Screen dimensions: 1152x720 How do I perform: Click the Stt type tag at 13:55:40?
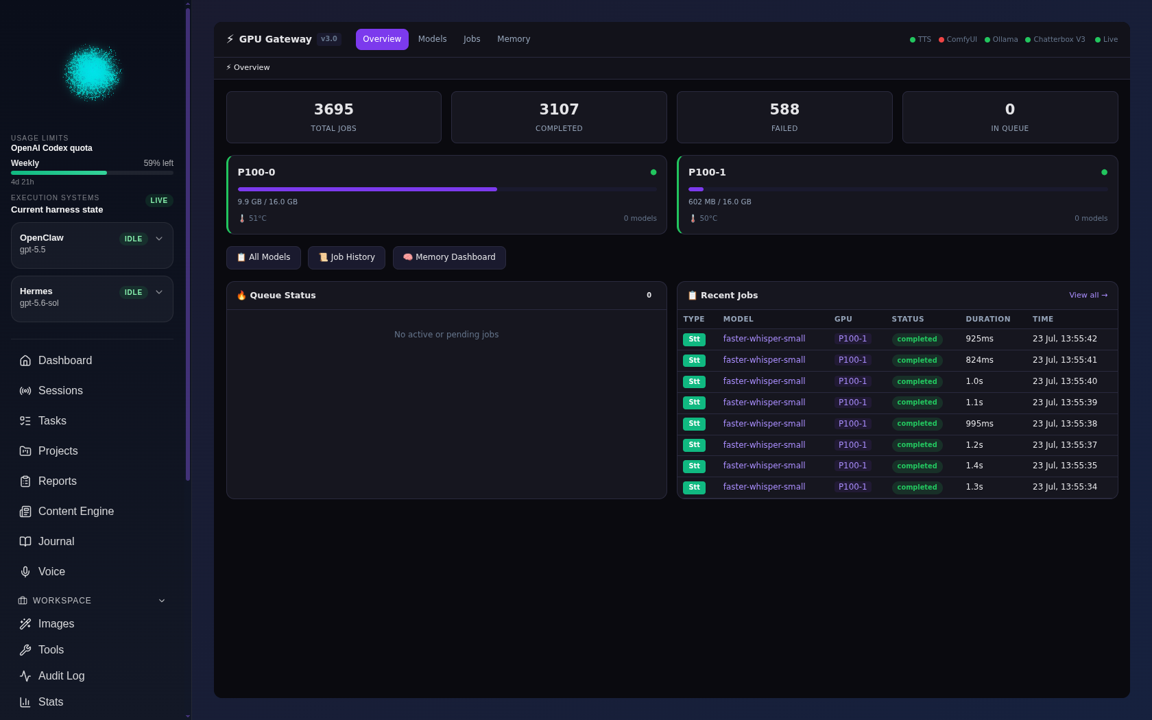point(694,382)
